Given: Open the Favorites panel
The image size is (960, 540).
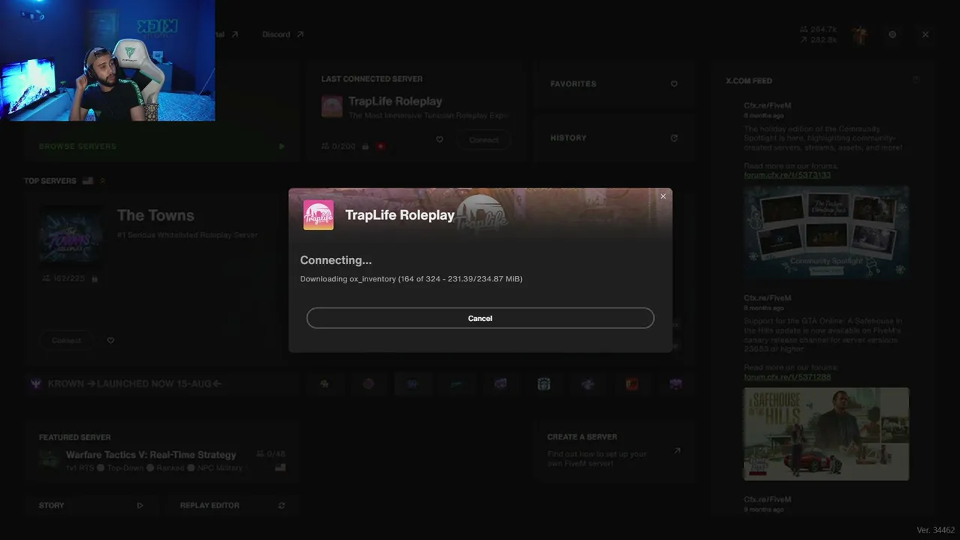Looking at the screenshot, I should click(x=613, y=84).
